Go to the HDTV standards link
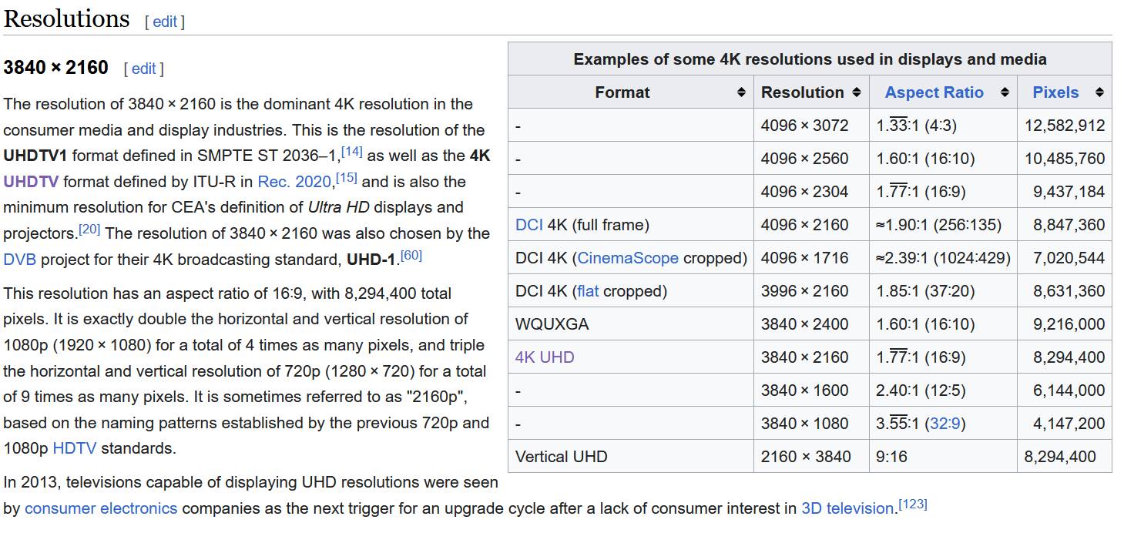The width and height of the screenshot is (1124, 533). 74,448
